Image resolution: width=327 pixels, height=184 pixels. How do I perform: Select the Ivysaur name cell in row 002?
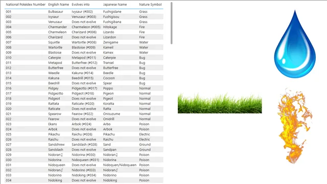click(53, 17)
